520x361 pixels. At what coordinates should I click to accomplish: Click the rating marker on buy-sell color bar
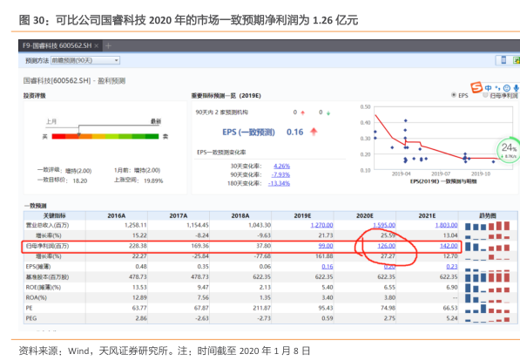pyautogui.click(x=79, y=134)
